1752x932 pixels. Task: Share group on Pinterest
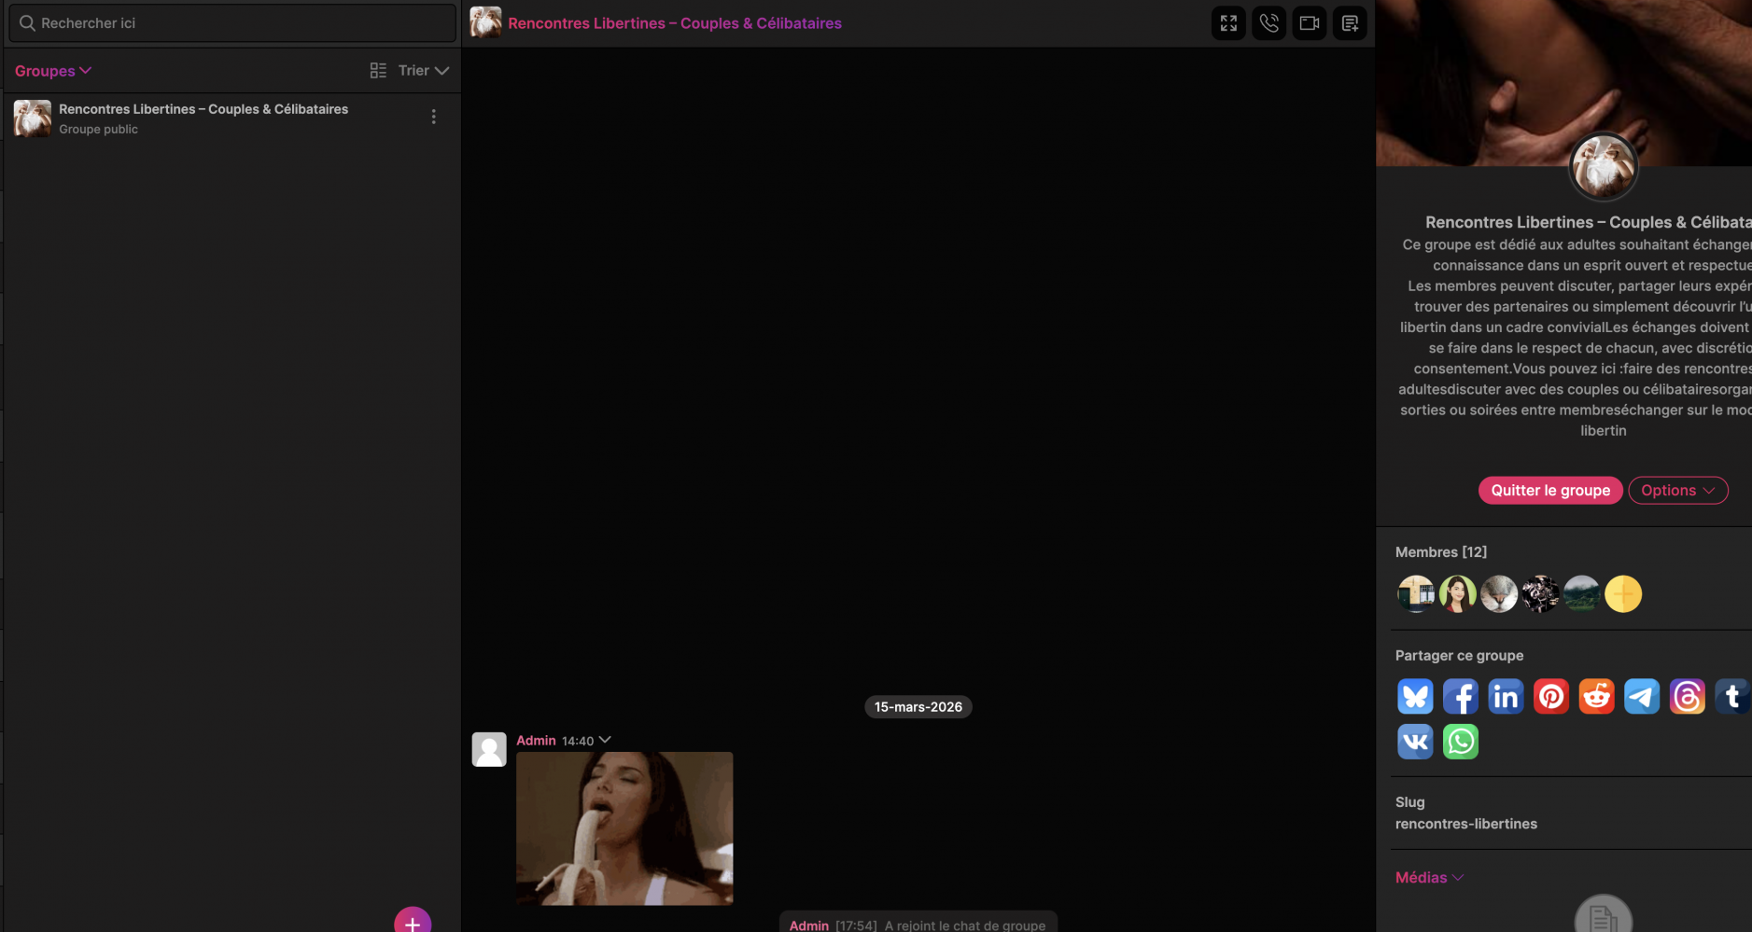pyautogui.click(x=1551, y=697)
